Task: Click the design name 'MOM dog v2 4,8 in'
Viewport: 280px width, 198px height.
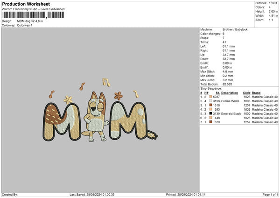Action: (30, 21)
